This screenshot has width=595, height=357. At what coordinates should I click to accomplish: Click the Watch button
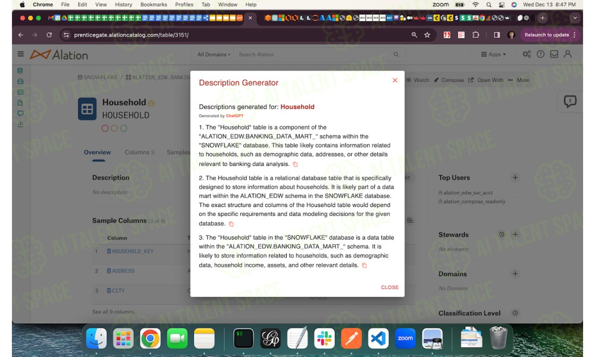(x=418, y=80)
